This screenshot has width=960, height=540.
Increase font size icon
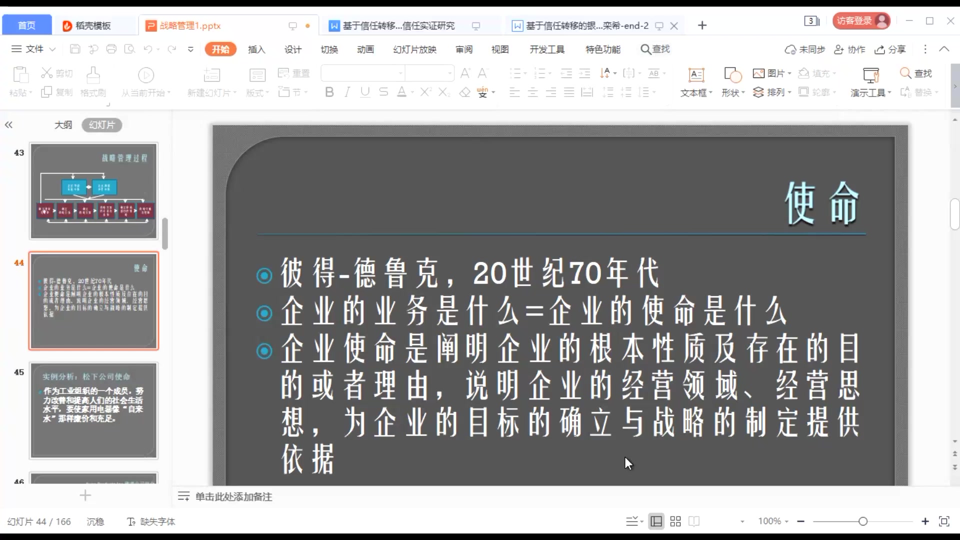tap(465, 73)
